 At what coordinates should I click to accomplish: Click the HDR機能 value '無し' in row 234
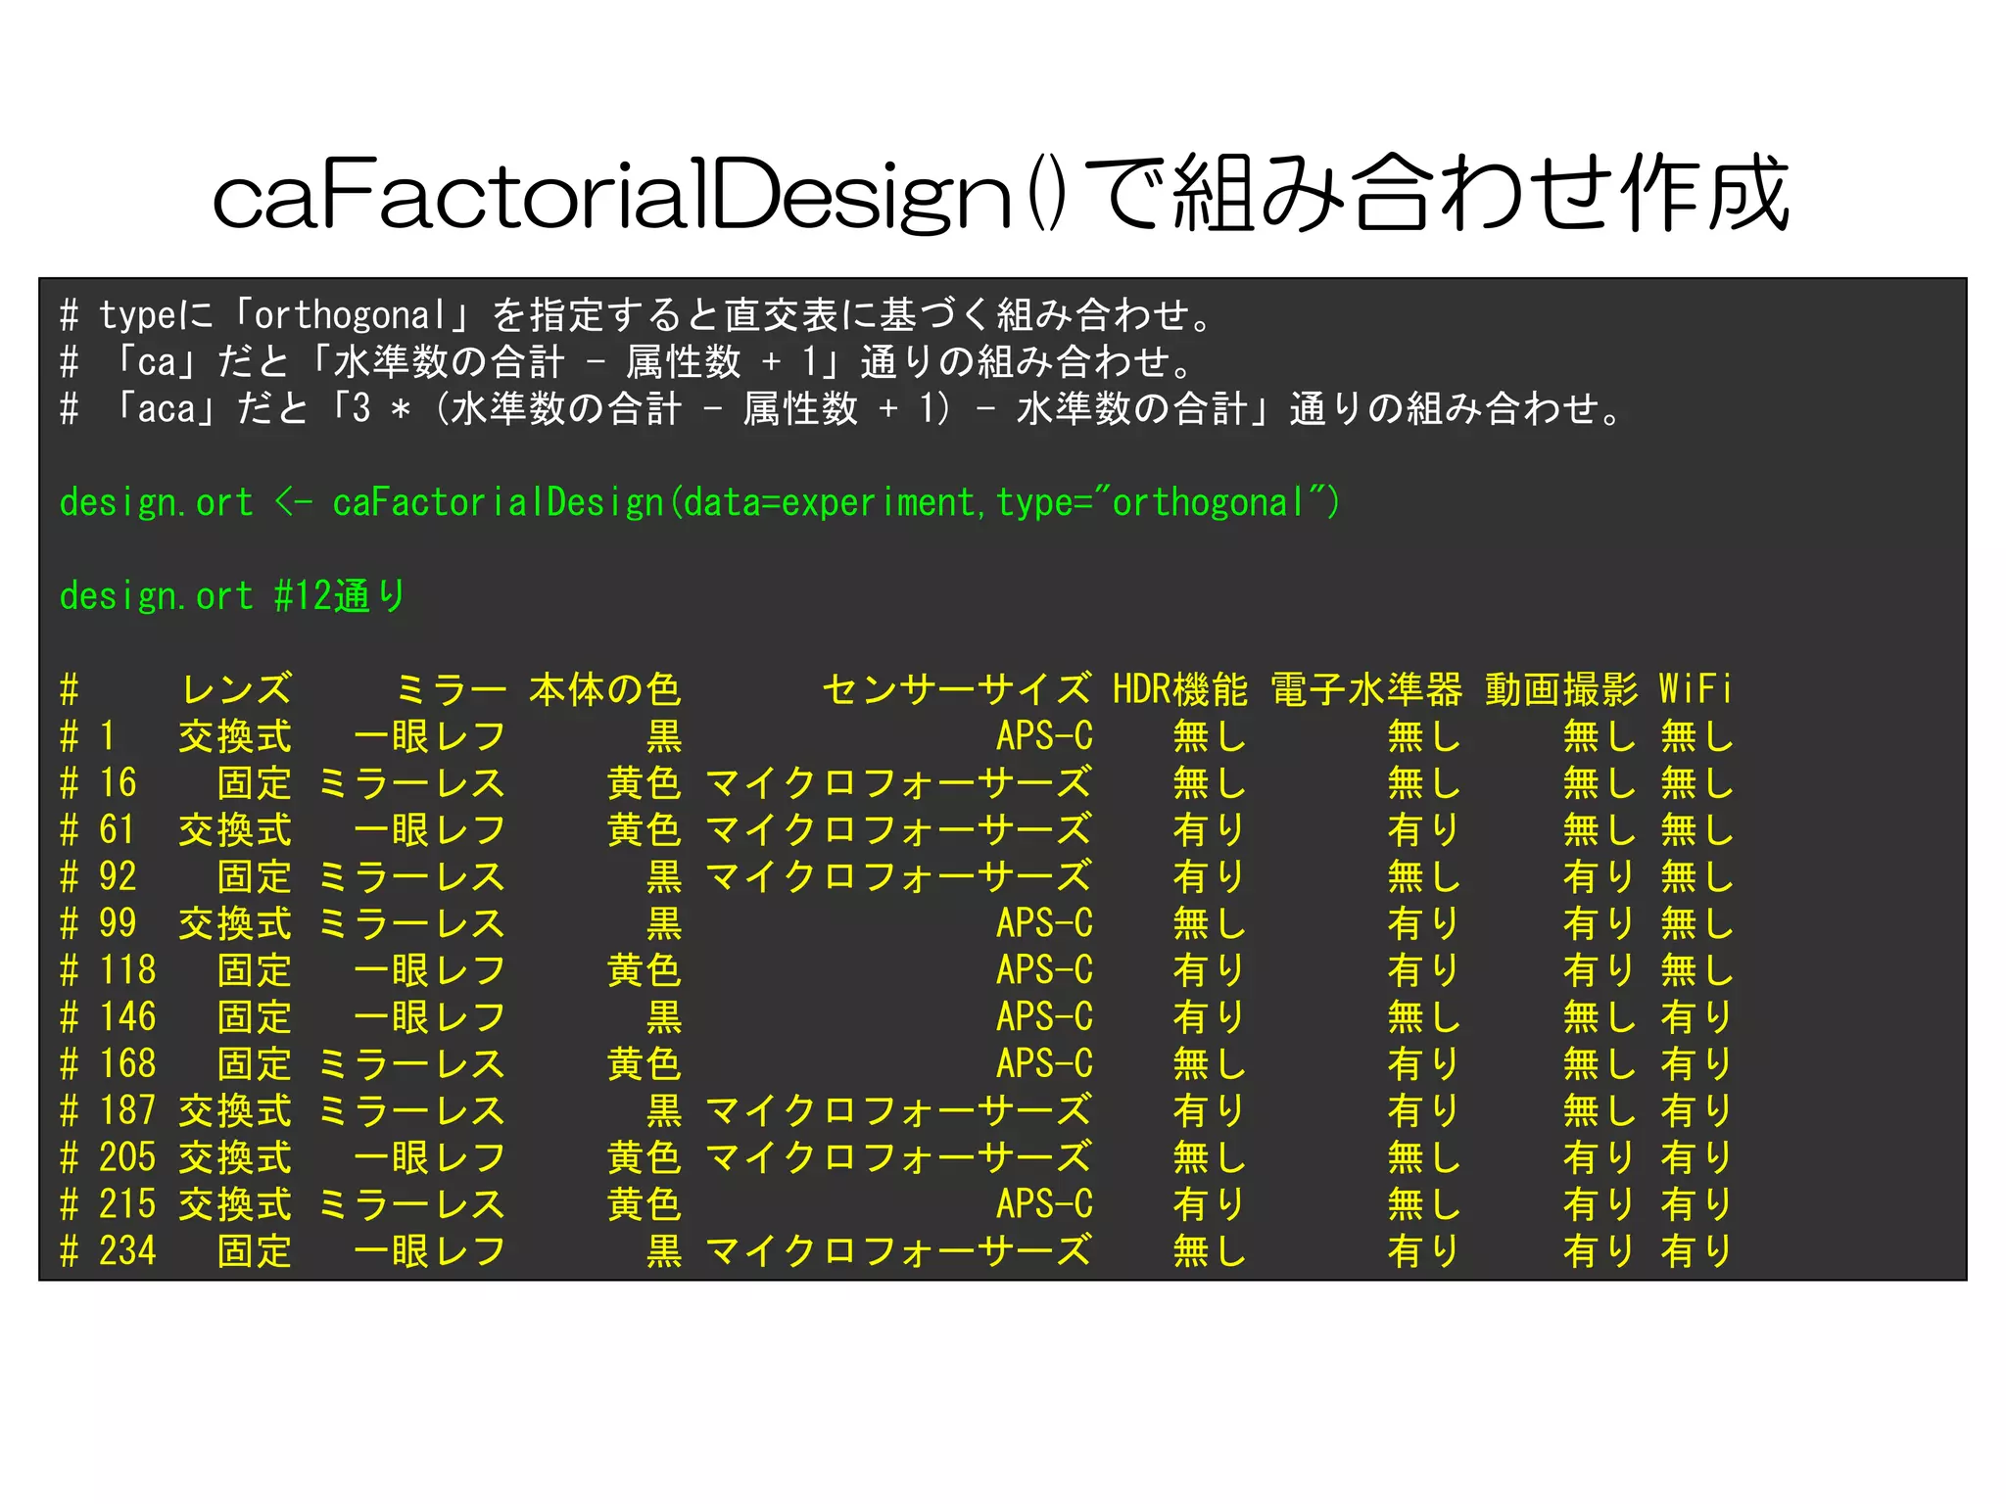pyautogui.click(x=1210, y=1252)
